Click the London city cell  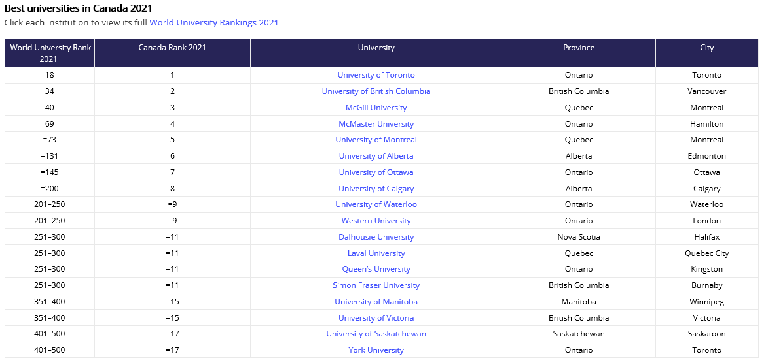pyautogui.click(x=707, y=220)
